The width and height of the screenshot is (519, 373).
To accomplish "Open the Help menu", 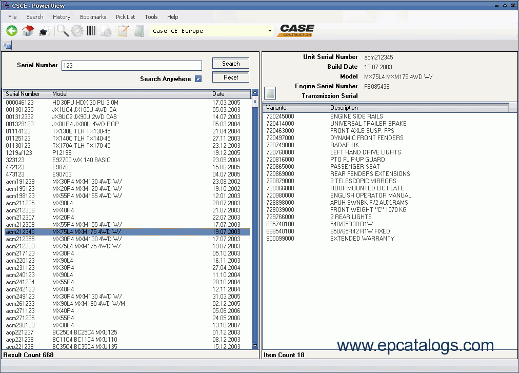I will 172,17.
